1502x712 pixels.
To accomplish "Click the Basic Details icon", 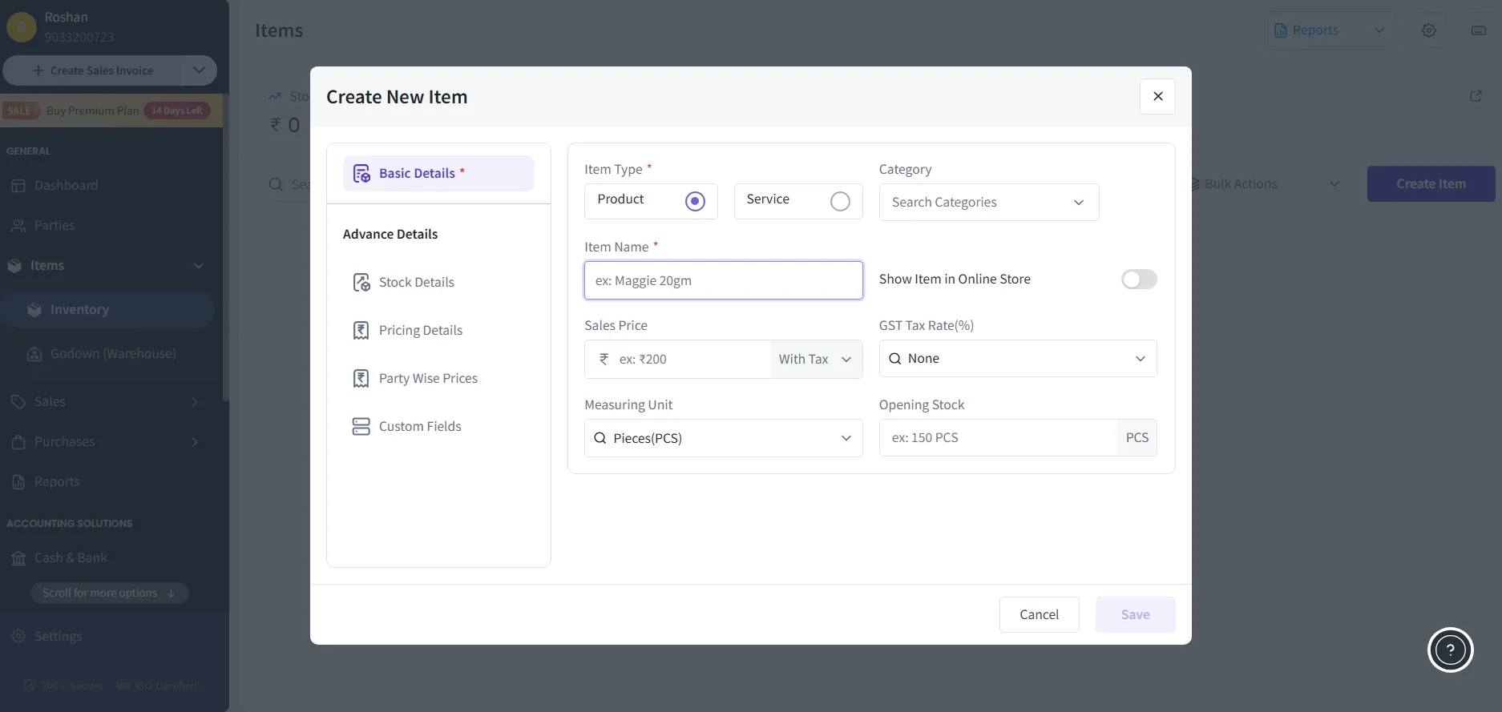I will (x=361, y=173).
